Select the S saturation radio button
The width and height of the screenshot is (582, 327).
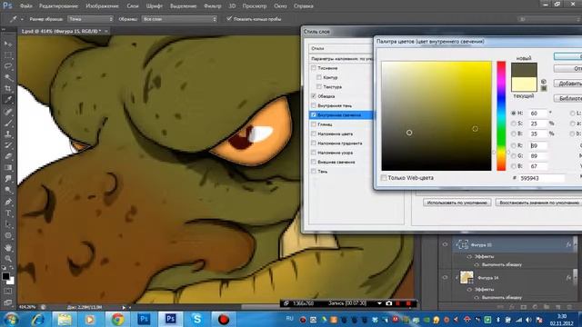(514, 124)
